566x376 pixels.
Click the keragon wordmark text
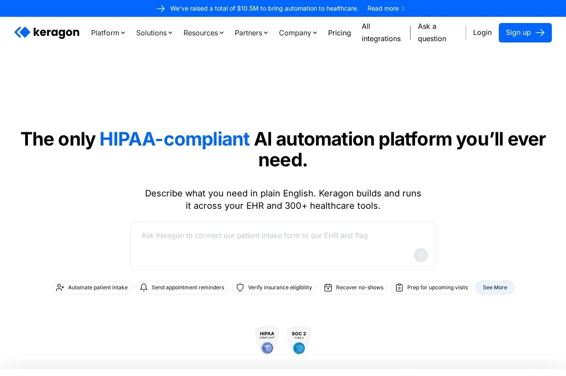[57, 32]
